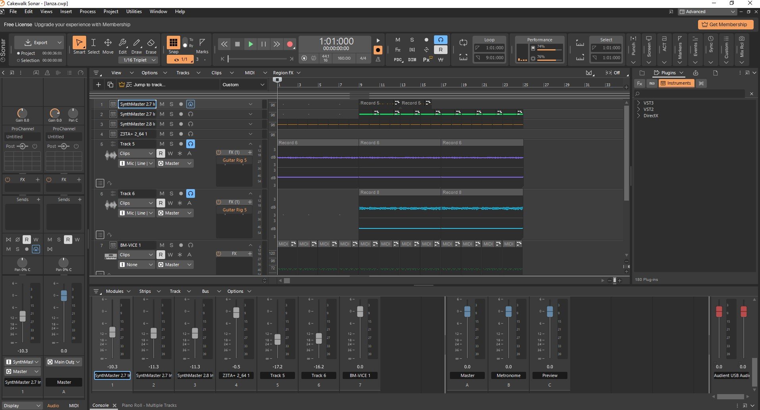Expand the VST3 plugin folder

pyautogui.click(x=638, y=103)
